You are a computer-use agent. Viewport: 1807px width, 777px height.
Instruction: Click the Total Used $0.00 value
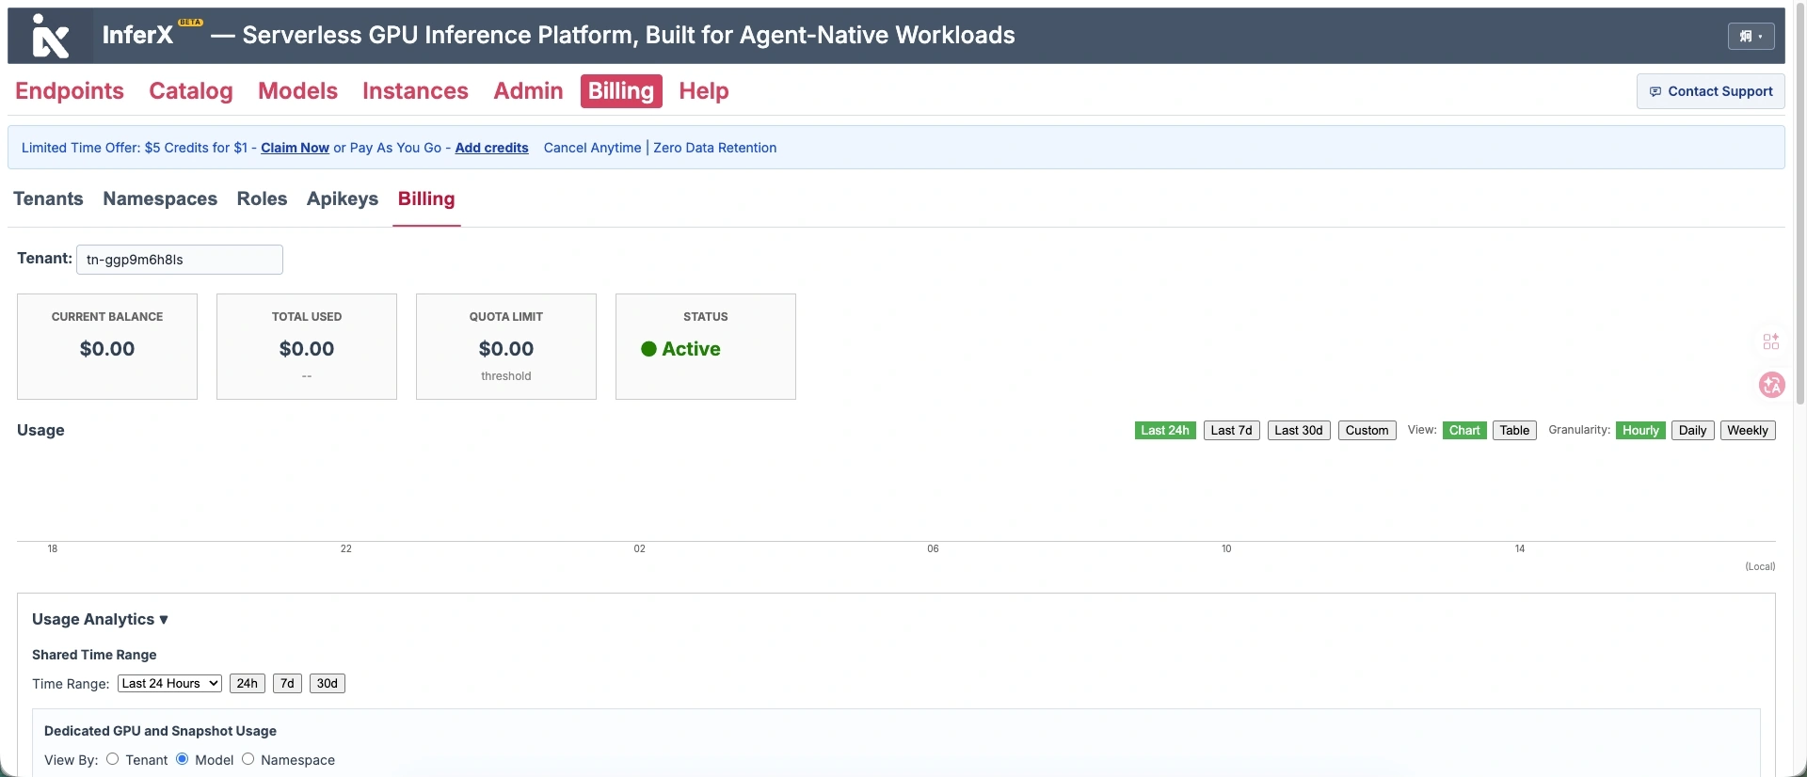click(x=307, y=349)
